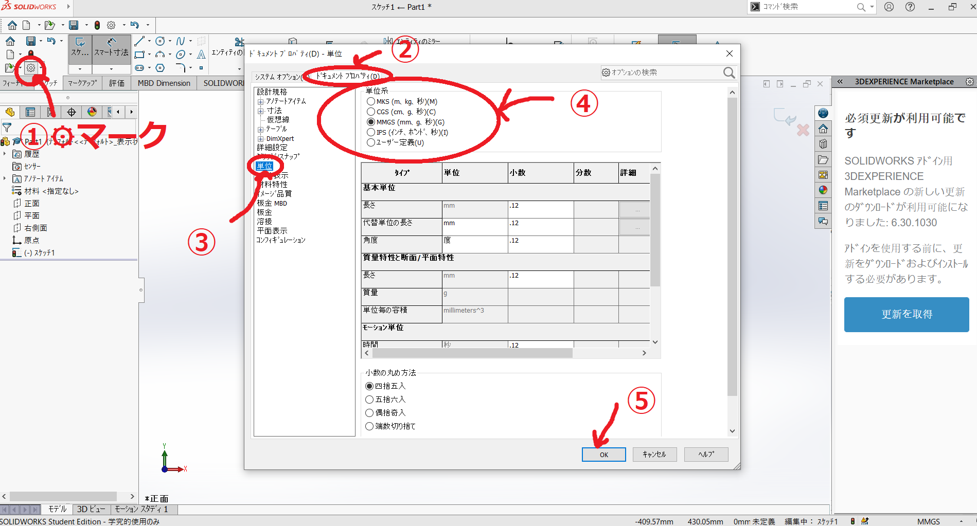
Task: Click 更新を取得 button in Marketplace pane
Action: 907,314
